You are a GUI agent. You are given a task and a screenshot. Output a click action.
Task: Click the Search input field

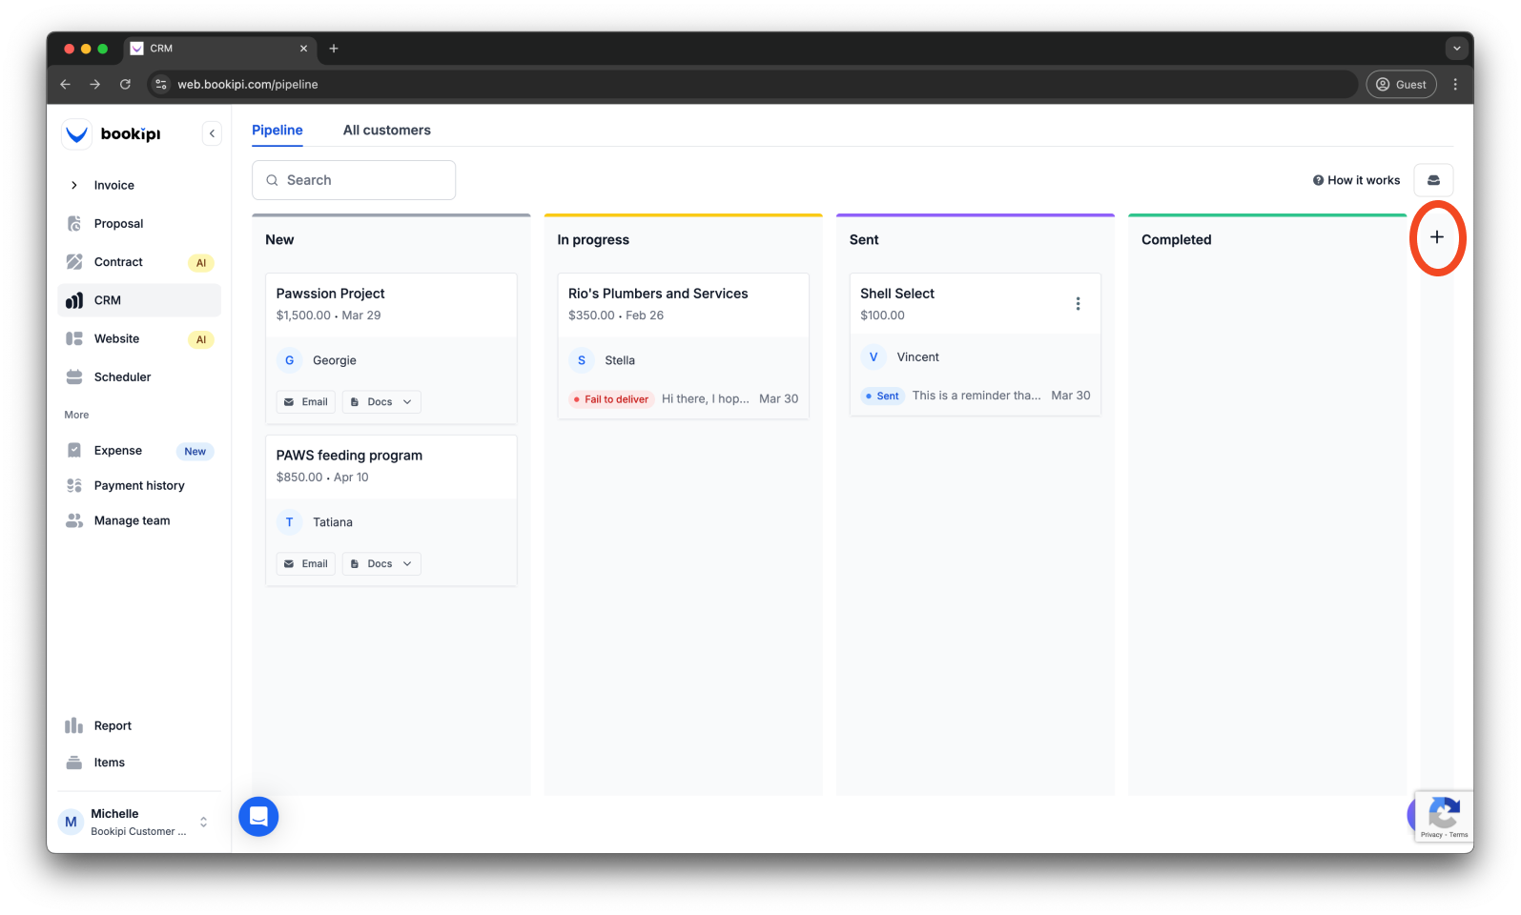(x=354, y=180)
